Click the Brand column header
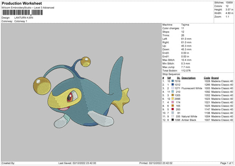235x166 pixels. click(215, 78)
